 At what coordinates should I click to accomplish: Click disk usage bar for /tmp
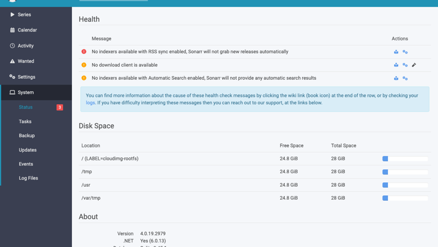pos(405,172)
